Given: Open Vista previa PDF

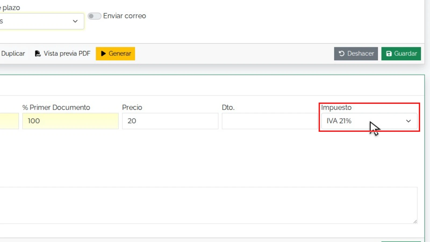Looking at the screenshot, I should (63, 54).
